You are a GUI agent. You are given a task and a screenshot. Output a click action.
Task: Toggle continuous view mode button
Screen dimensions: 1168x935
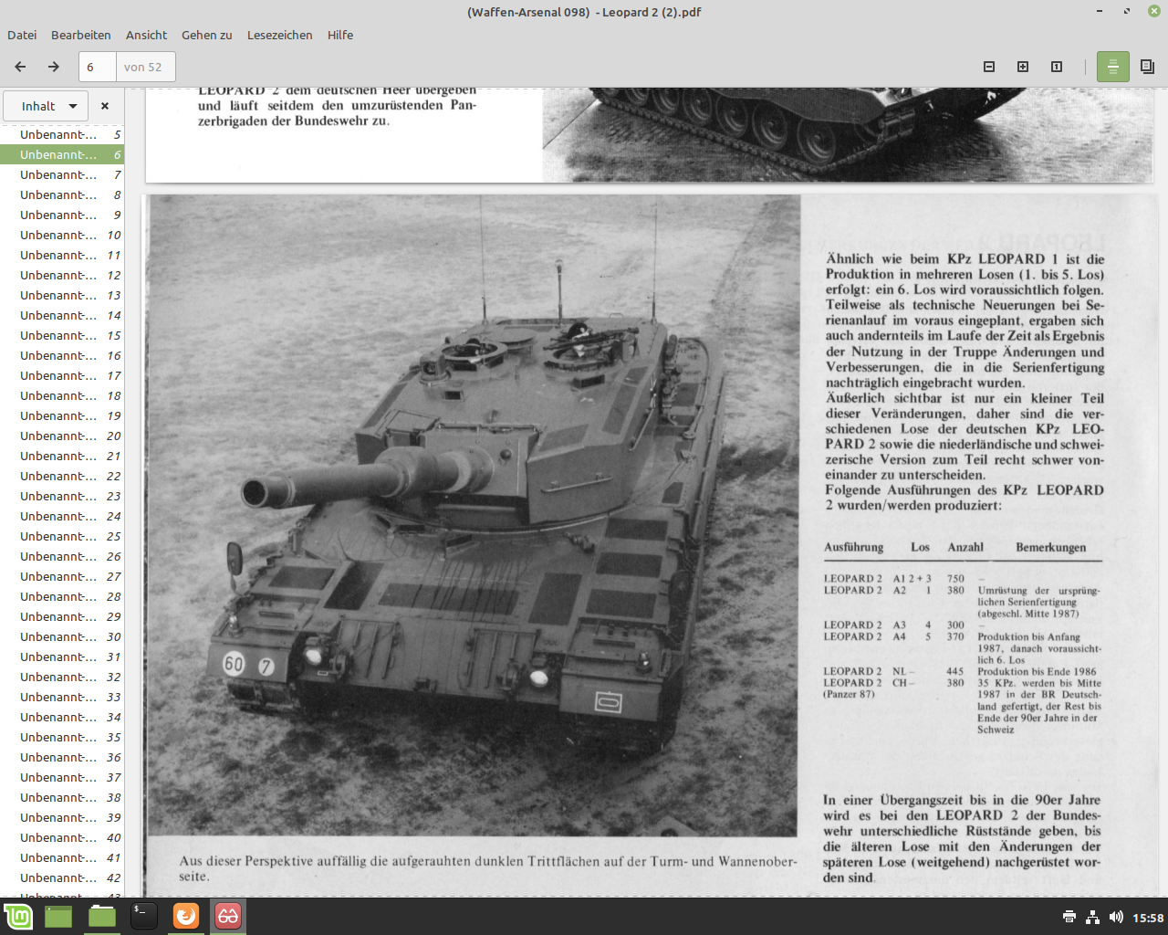click(x=1113, y=67)
